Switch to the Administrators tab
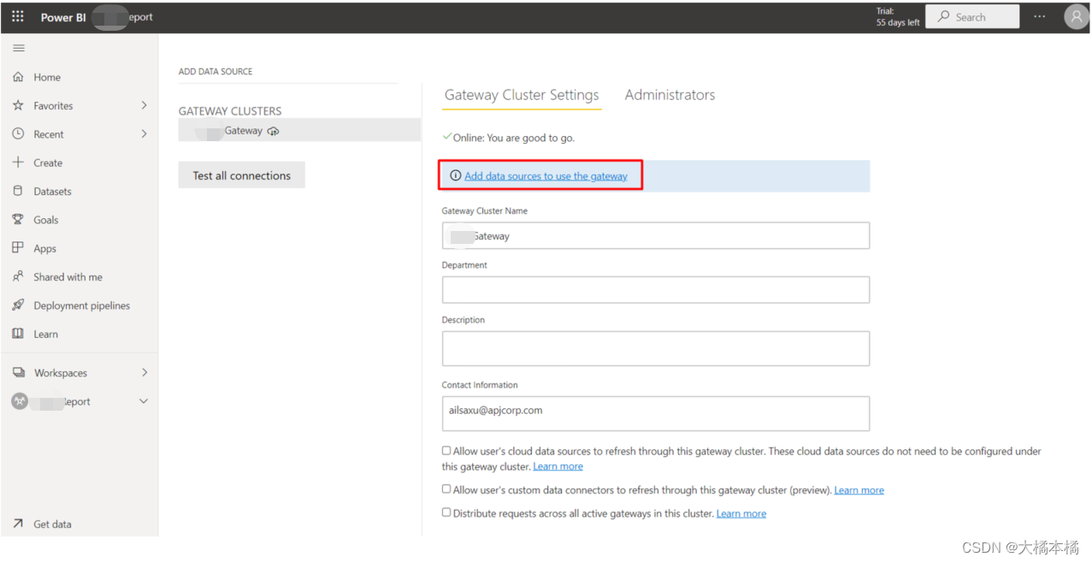This screenshot has width=1092, height=563. coord(670,95)
